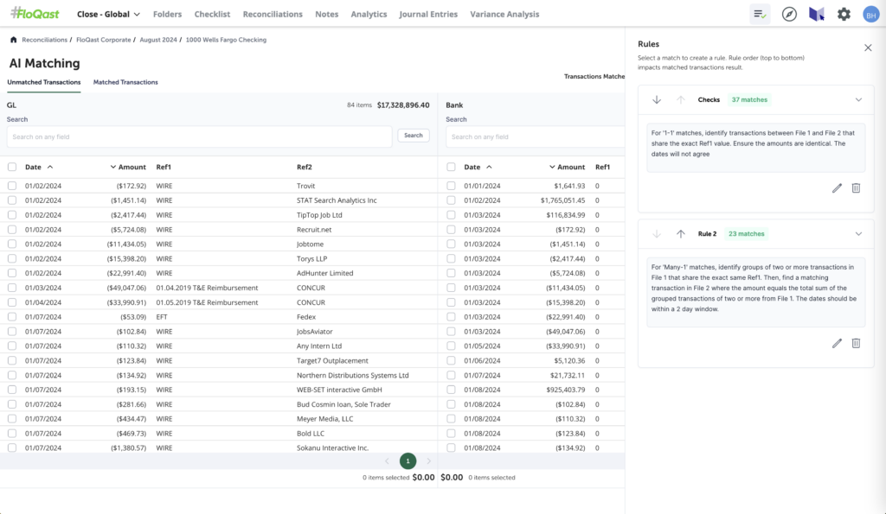Switch to Matched Transactions tab
The height and width of the screenshot is (514, 886).
click(x=125, y=82)
